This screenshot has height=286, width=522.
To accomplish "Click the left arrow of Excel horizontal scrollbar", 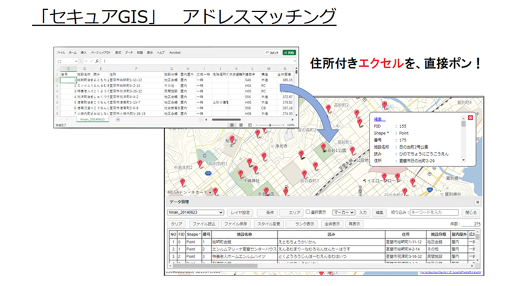I will click(x=206, y=119).
